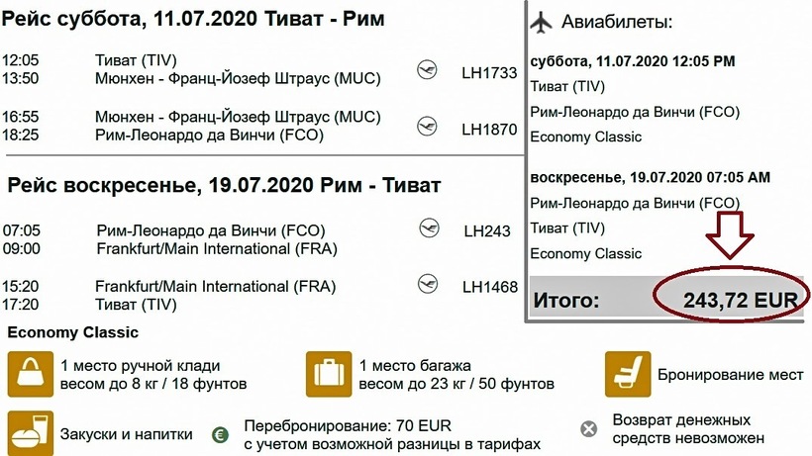Click the Lufthansa logo beside flight LH243
The height and width of the screenshot is (456, 812).
coord(429,228)
